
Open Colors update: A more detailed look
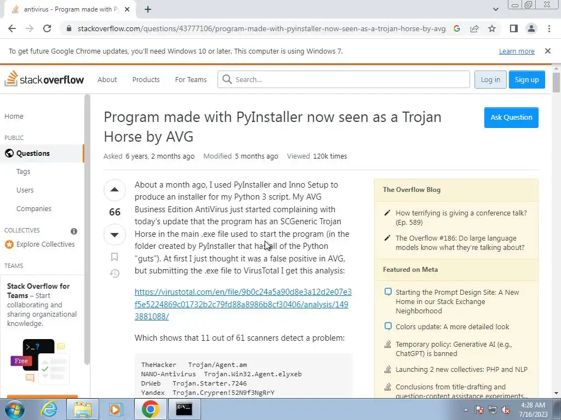pos(452,327)
